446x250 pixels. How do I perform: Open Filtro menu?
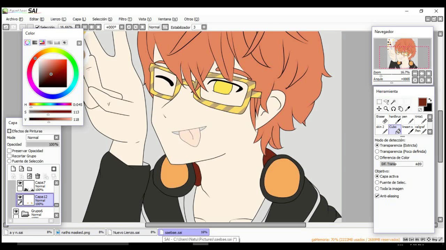pos(125,19)
